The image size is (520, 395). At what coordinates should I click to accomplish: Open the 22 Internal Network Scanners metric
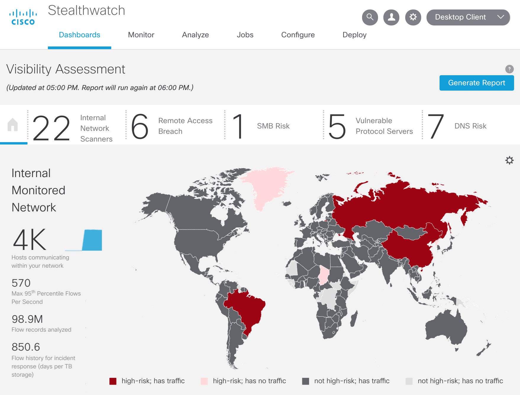pos(72,128)
